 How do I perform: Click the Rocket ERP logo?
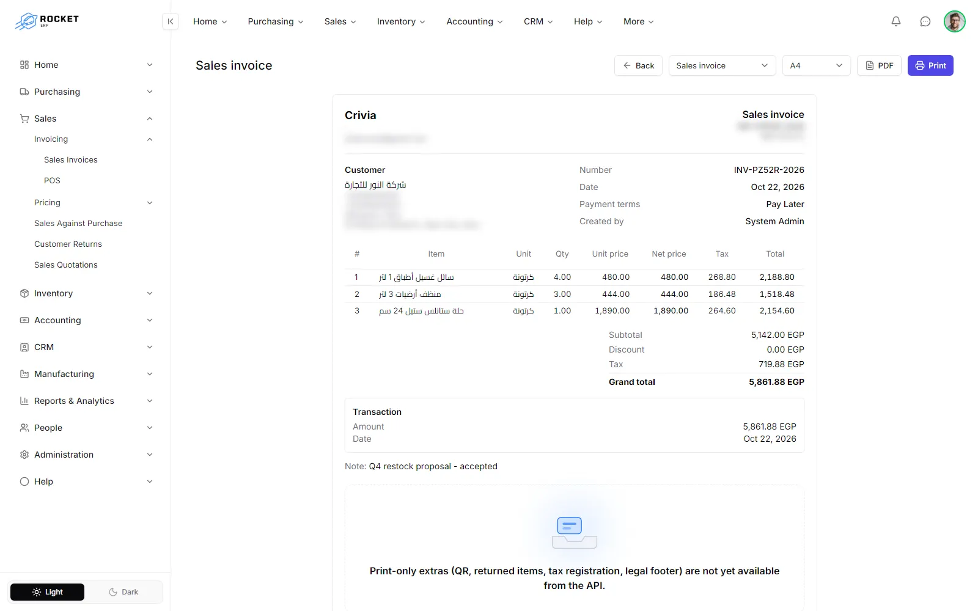[x=47, y=21]
